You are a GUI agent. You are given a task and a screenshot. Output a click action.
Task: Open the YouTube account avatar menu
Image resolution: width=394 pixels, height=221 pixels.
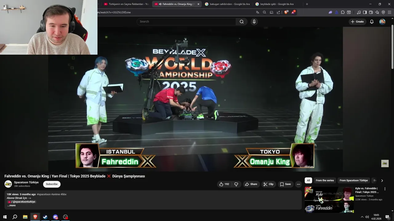click(x=382, y=21)
